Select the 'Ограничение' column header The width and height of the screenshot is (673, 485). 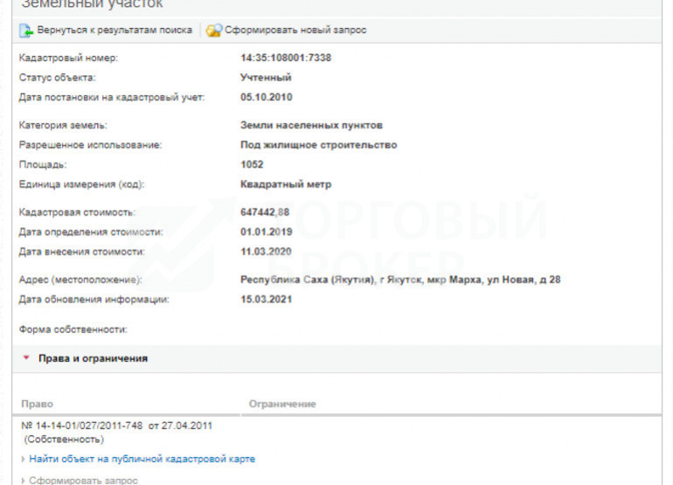click(x=282, y=404)
